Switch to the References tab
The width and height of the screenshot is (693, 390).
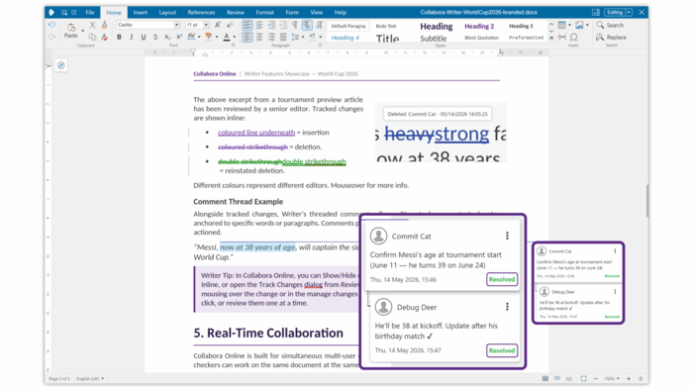201,12
